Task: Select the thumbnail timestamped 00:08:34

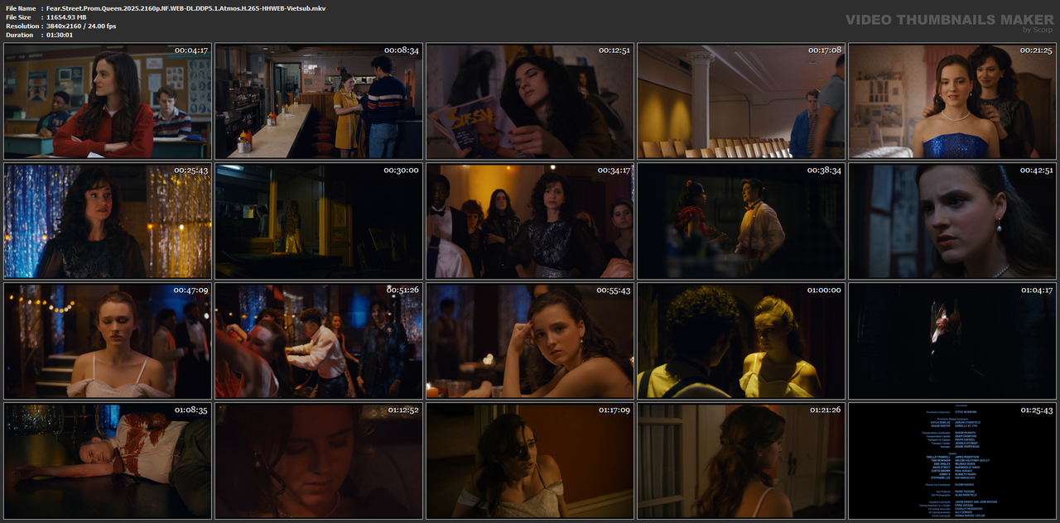Action: pyautogui.click(x=319, y=101)
